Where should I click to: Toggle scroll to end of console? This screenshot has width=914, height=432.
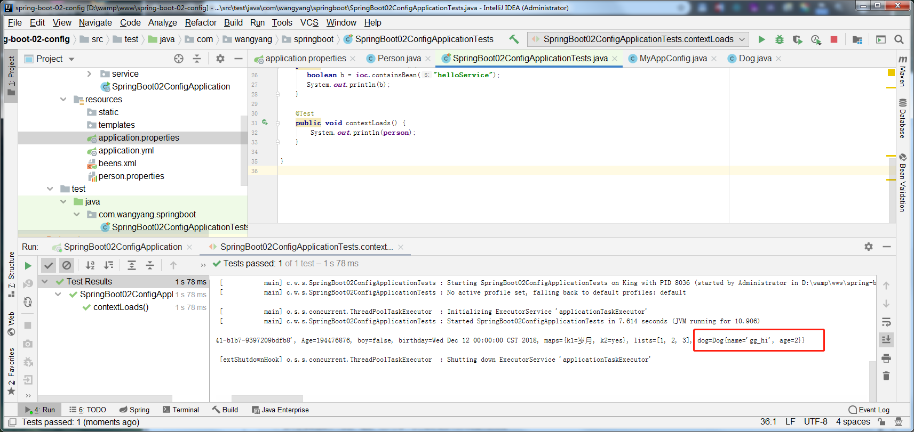886,339
